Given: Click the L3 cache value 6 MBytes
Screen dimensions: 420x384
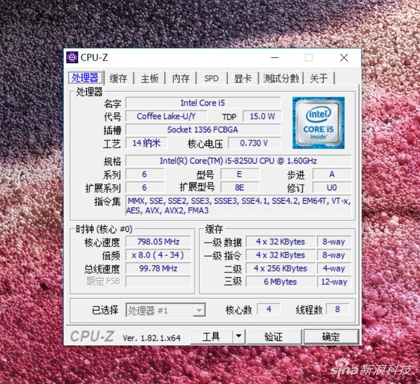Looking at the screenshot, I should 281,282.
